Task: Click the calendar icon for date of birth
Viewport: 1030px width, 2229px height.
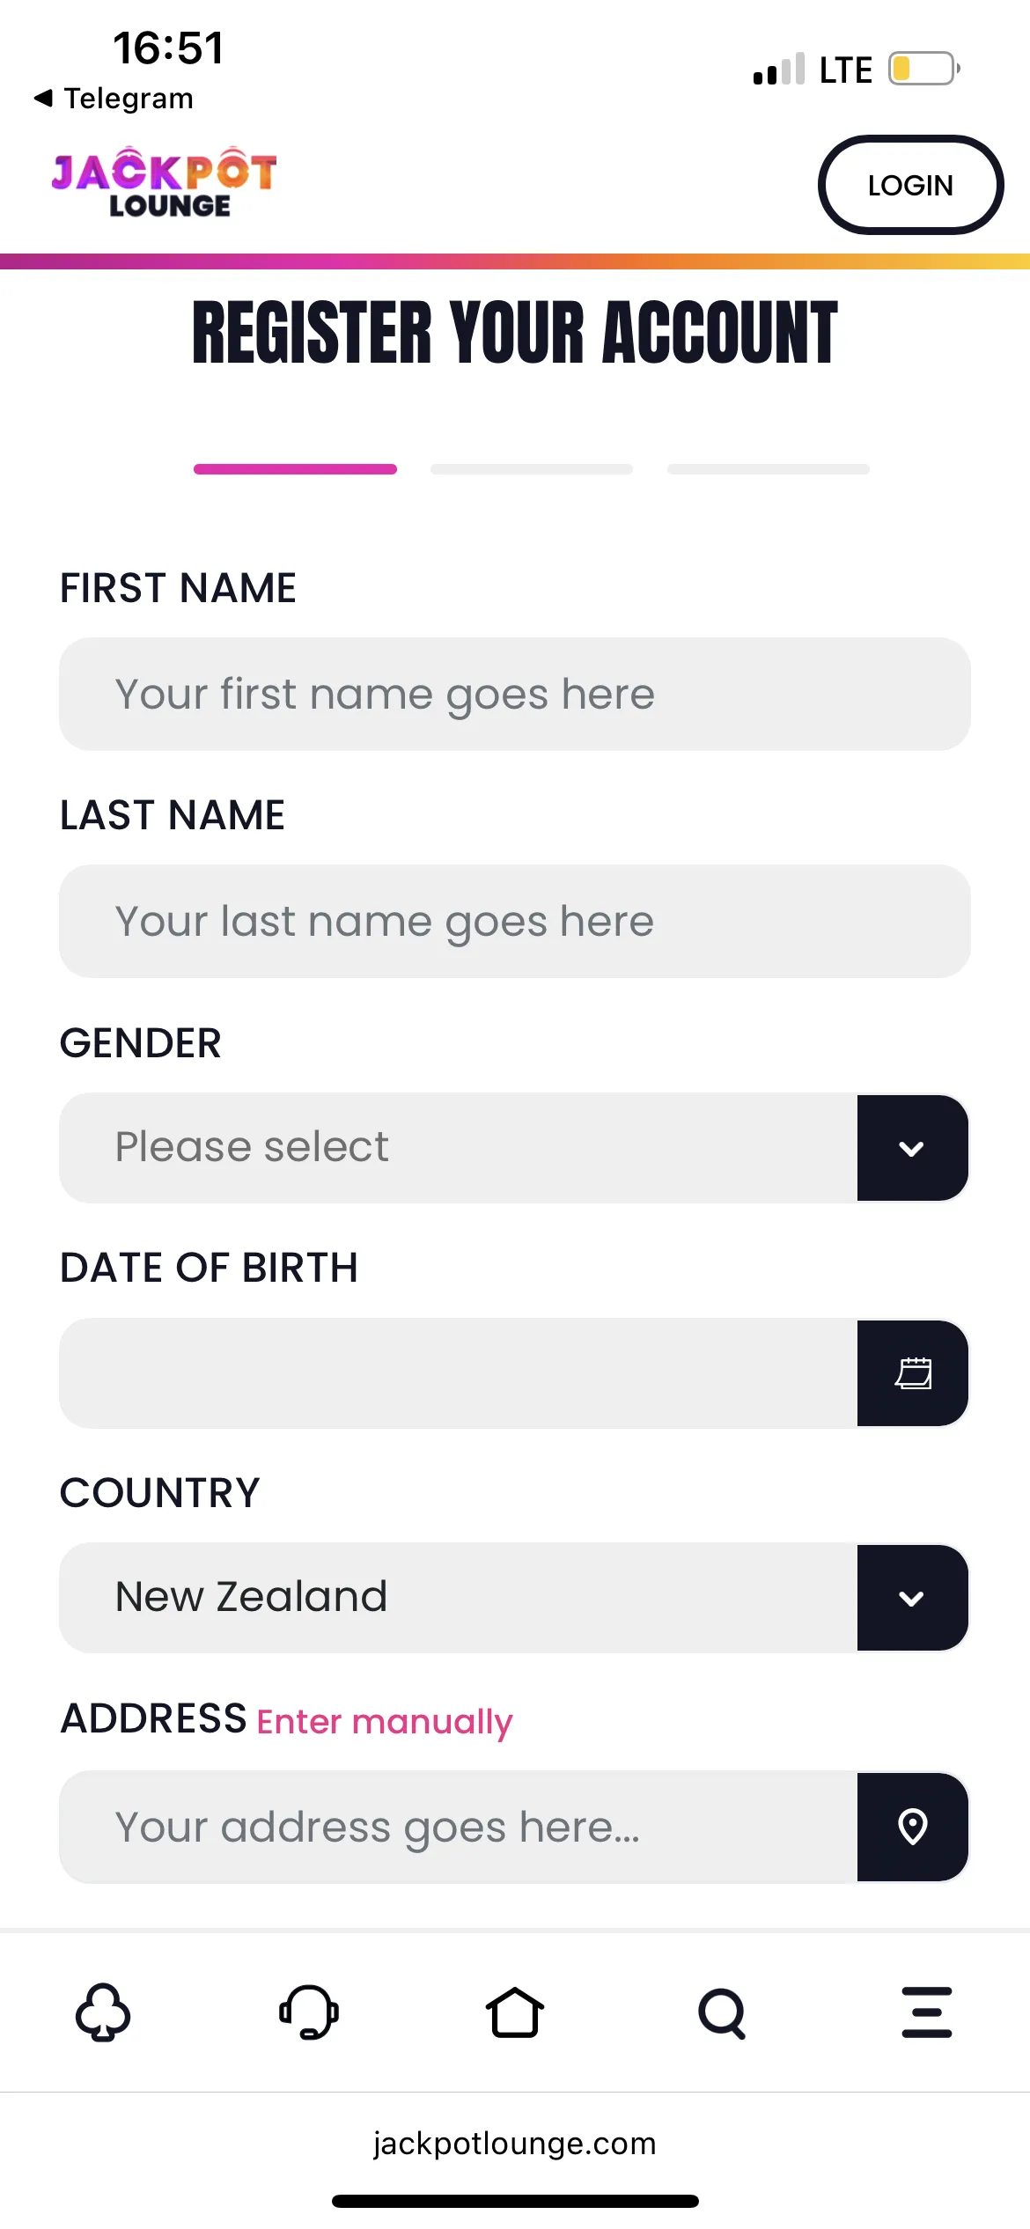Action: [x=913, y=1373]
